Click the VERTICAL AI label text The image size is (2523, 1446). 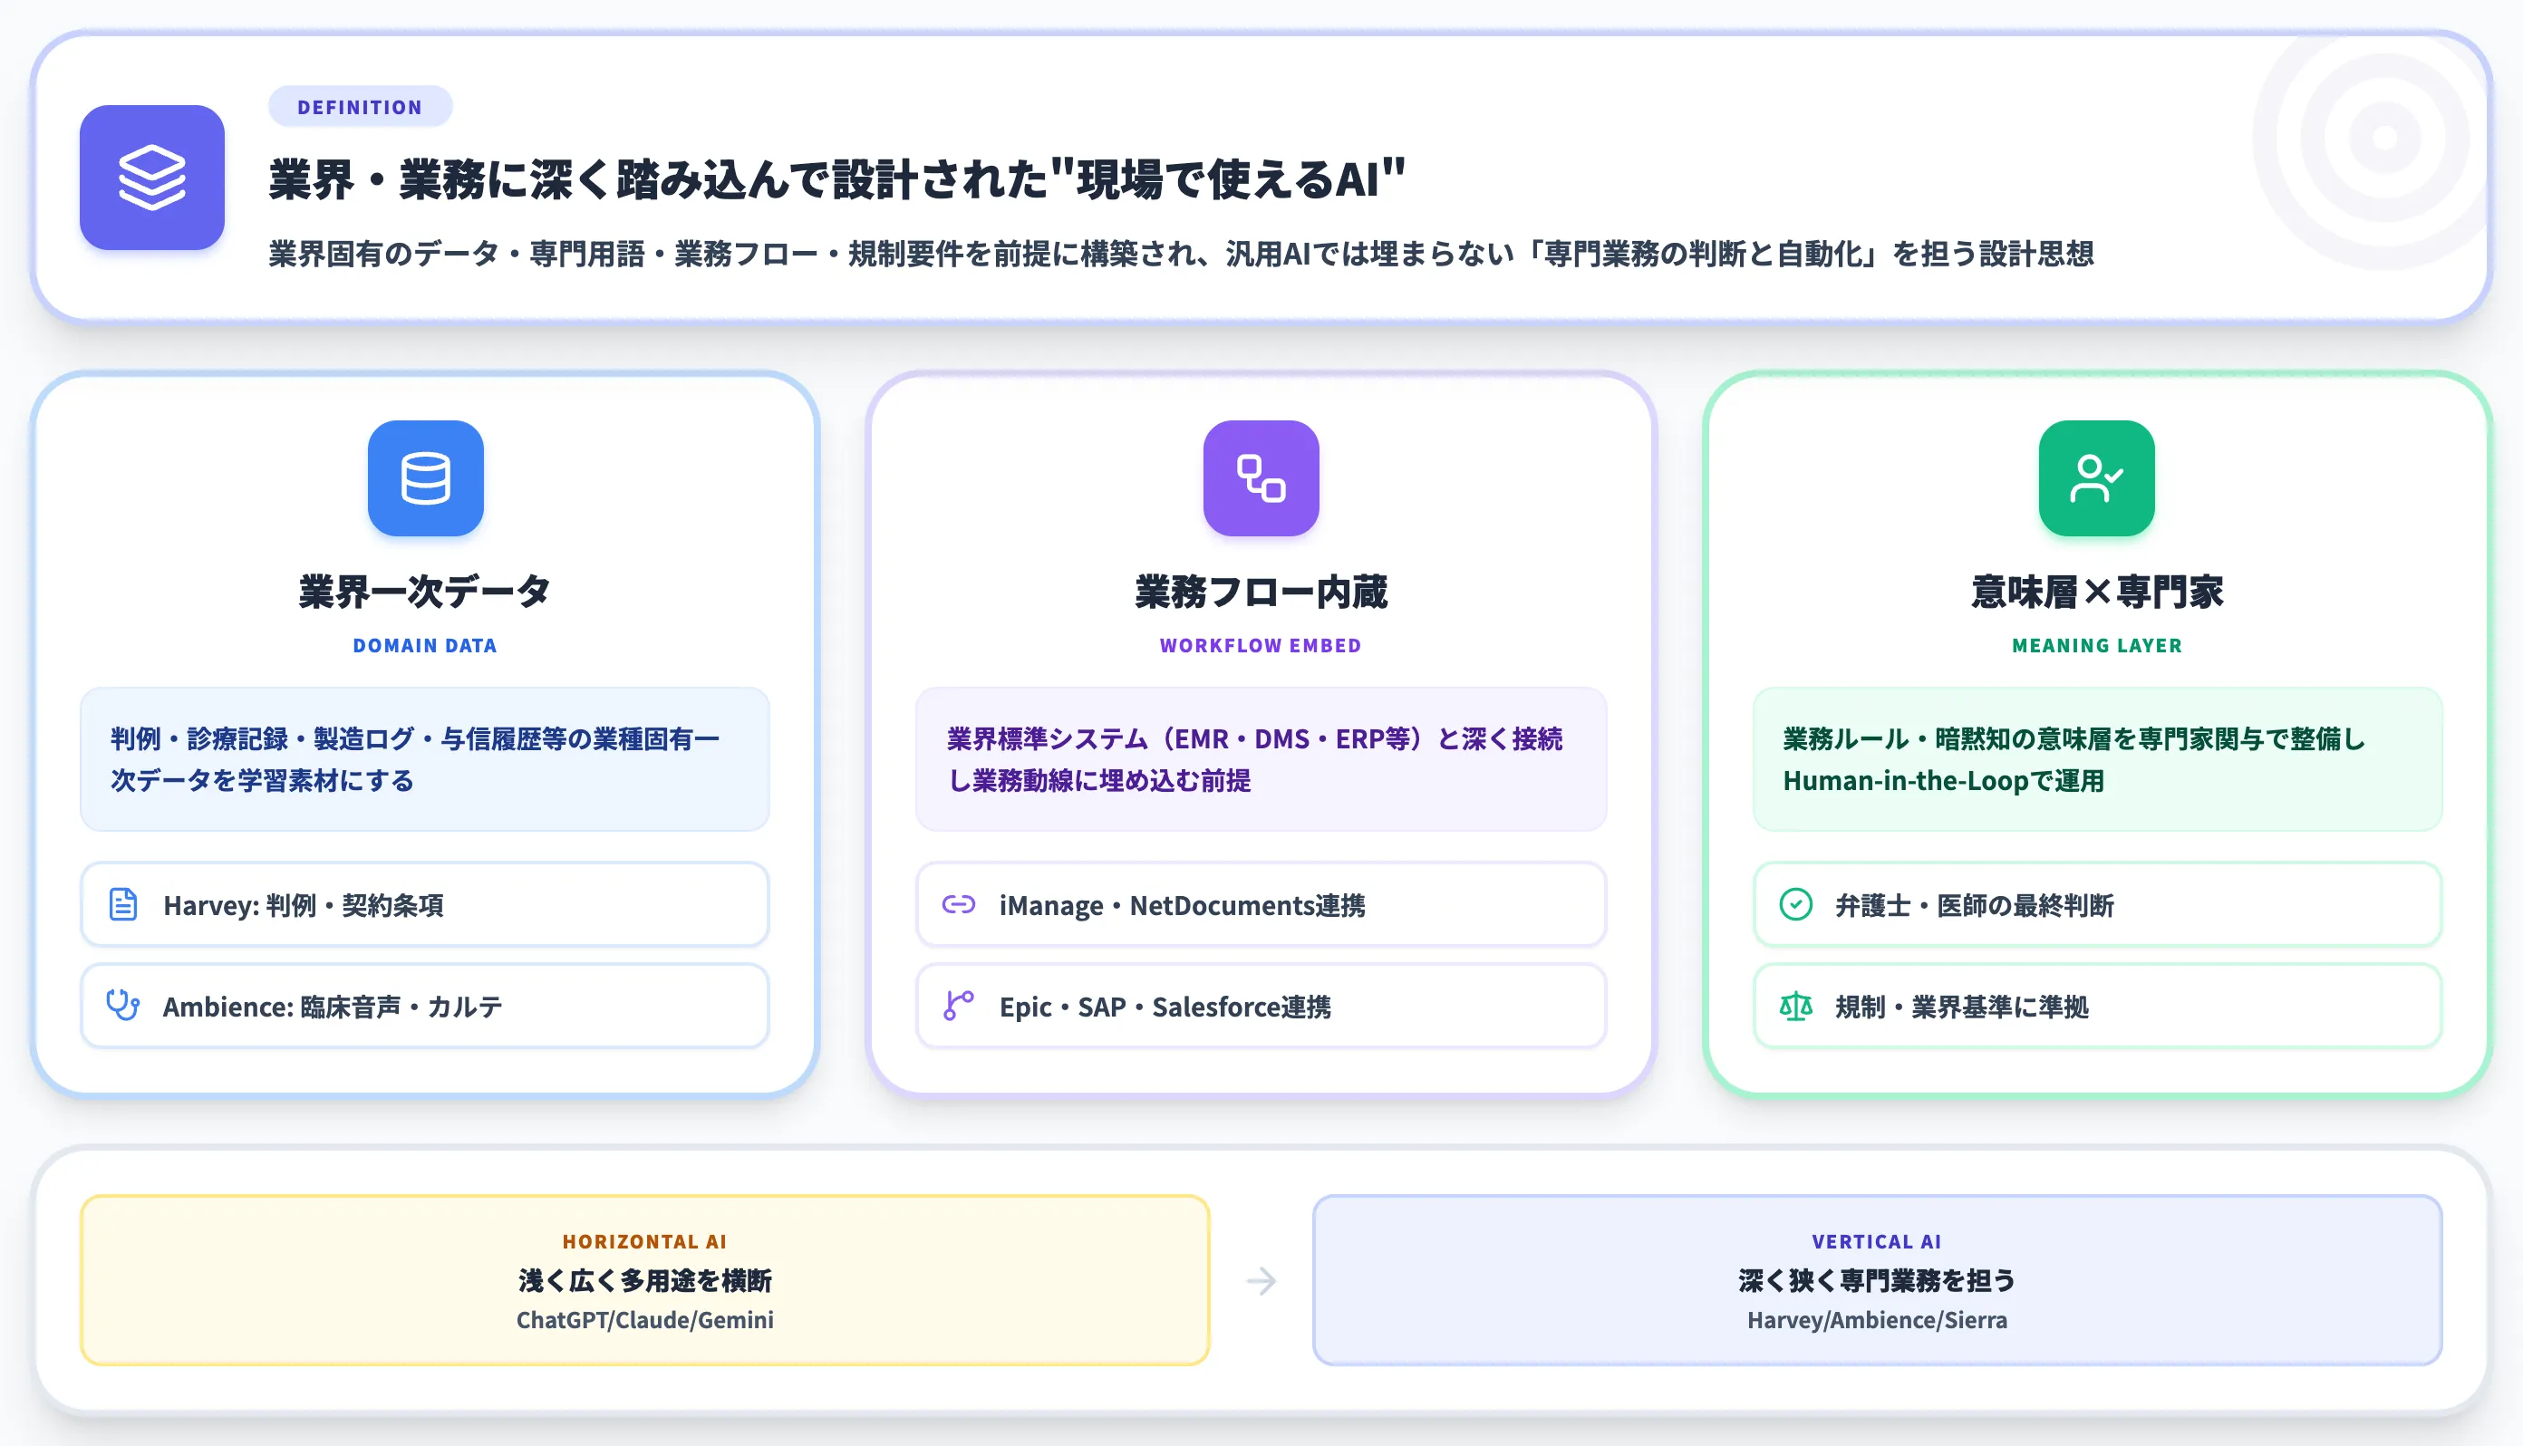[1876, 1241]
